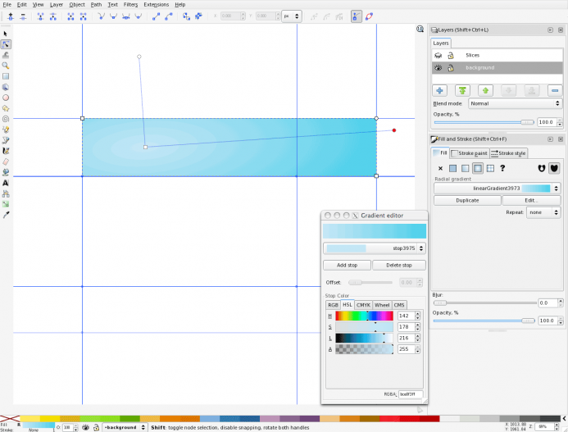The image size is (568, 432).
Task: Click the Blur slider
Action: pyautogui.click(x=485, y=303)
